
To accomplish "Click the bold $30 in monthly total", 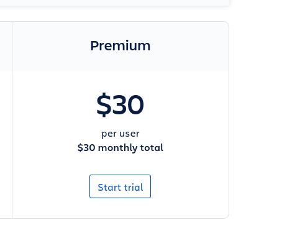I will point(86,148).
